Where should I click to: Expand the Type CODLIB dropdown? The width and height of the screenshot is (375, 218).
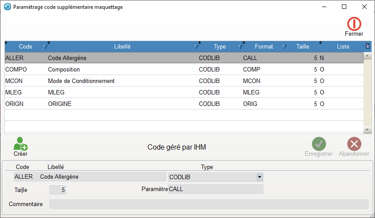pos(260,177)
